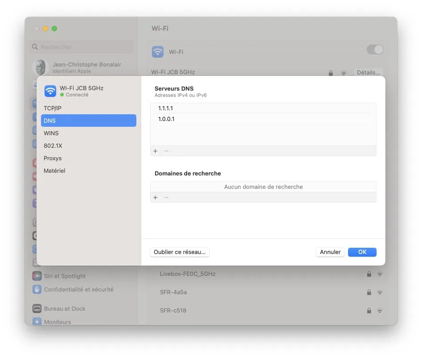Click the signal icon for SFR-4a5a
Image resolution: width=422 pixels, height=358 pixels.
point(380,292)
